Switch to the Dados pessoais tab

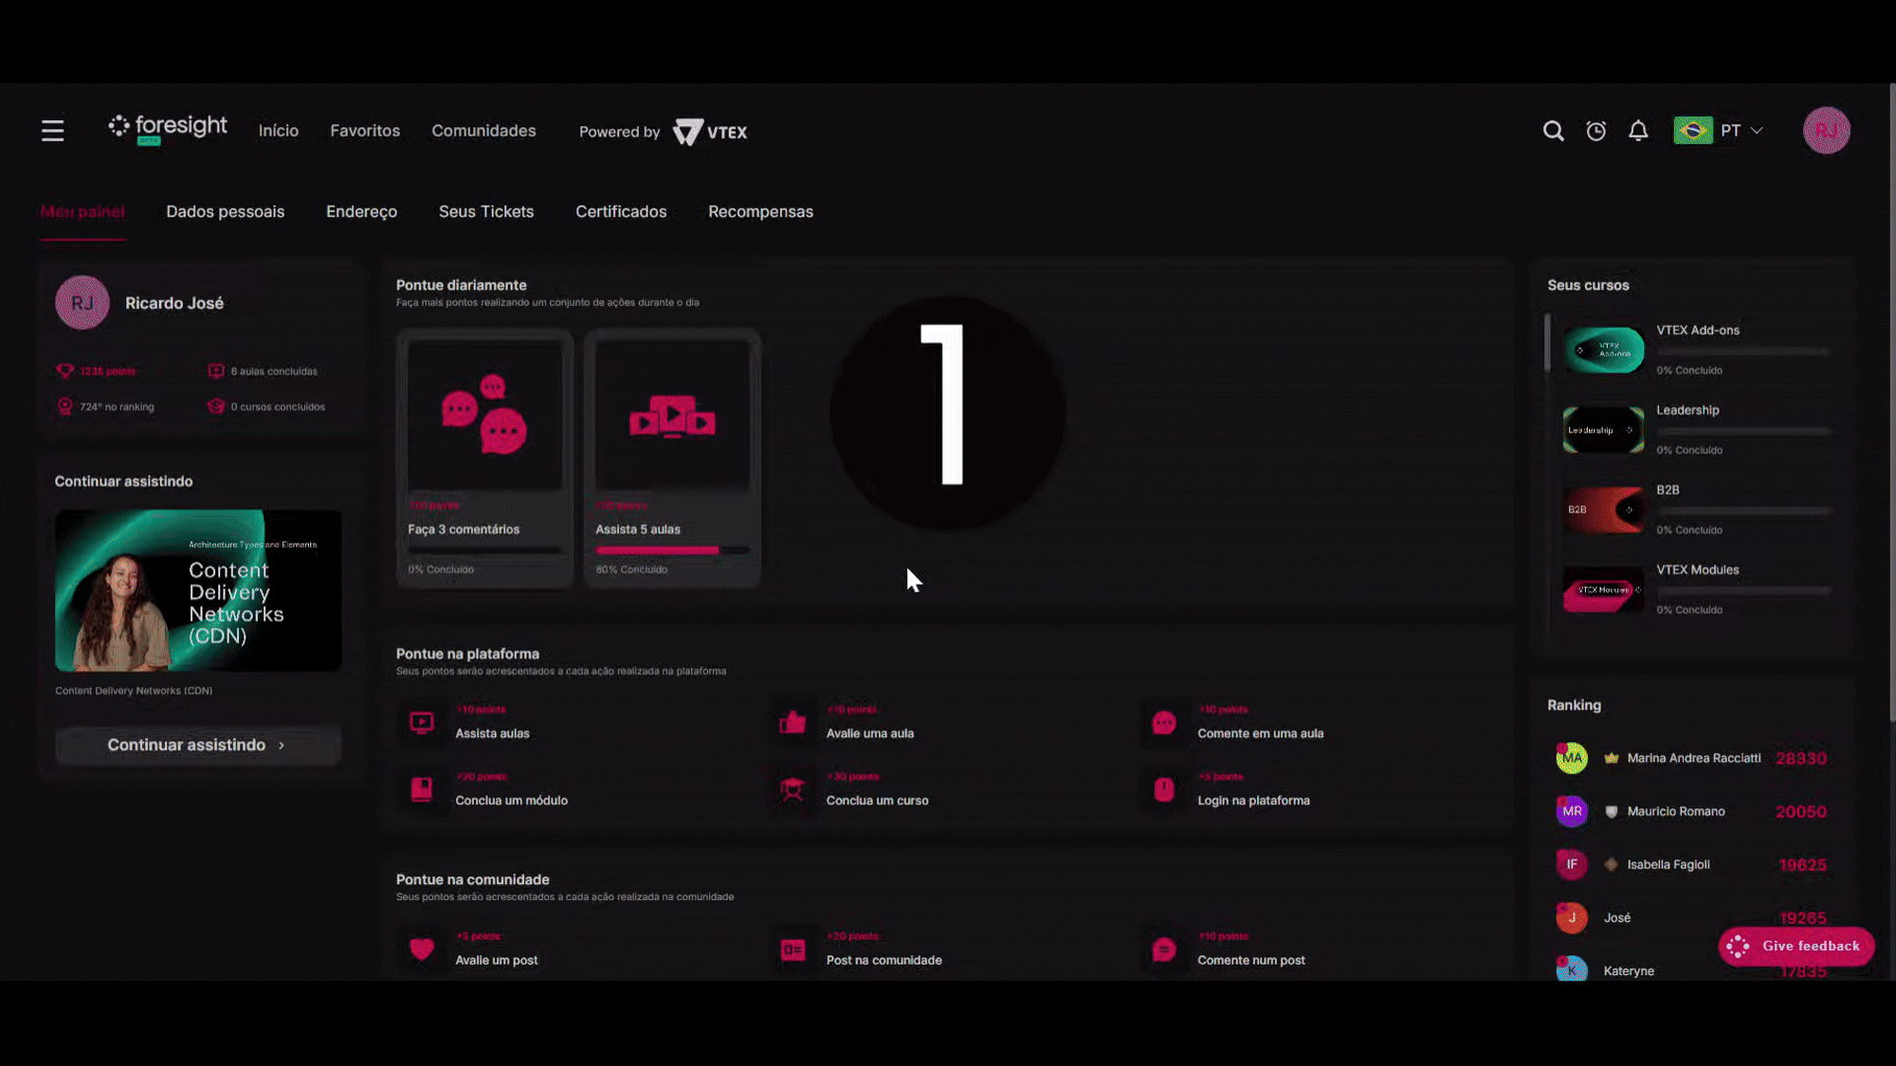pos(225,212)
